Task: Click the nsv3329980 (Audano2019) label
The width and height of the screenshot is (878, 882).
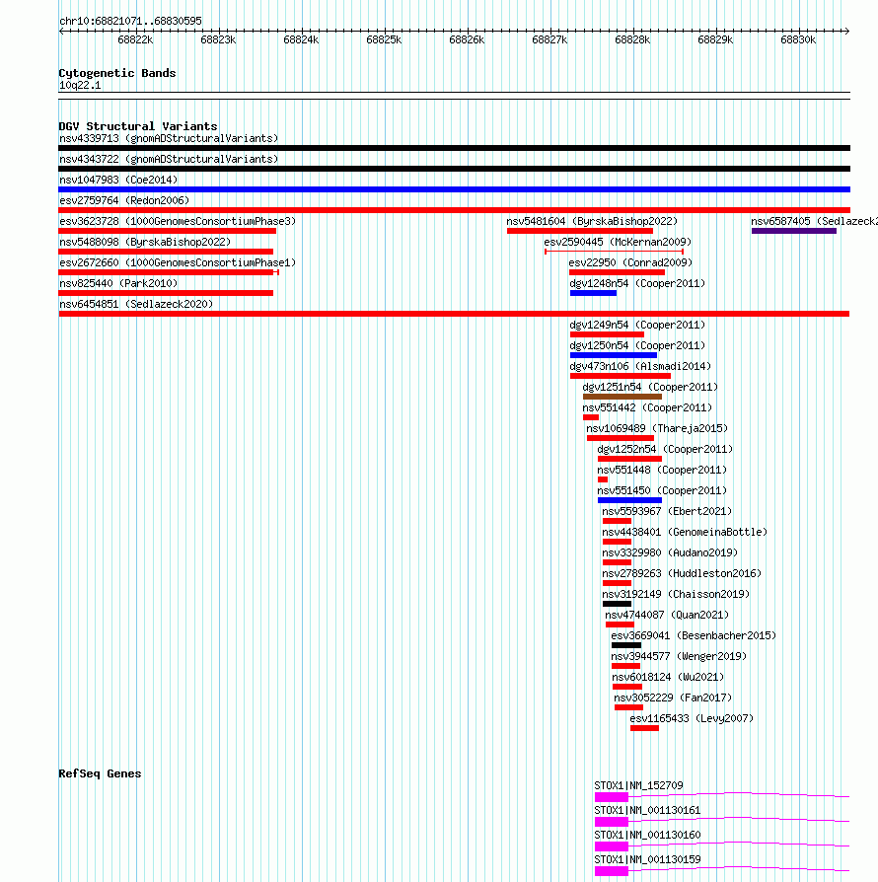Action: coord(670,552)
